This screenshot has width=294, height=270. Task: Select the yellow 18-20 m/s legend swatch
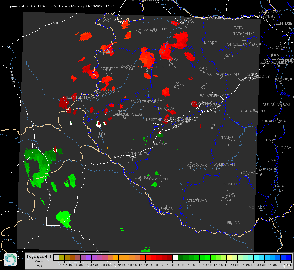point(229,257)
